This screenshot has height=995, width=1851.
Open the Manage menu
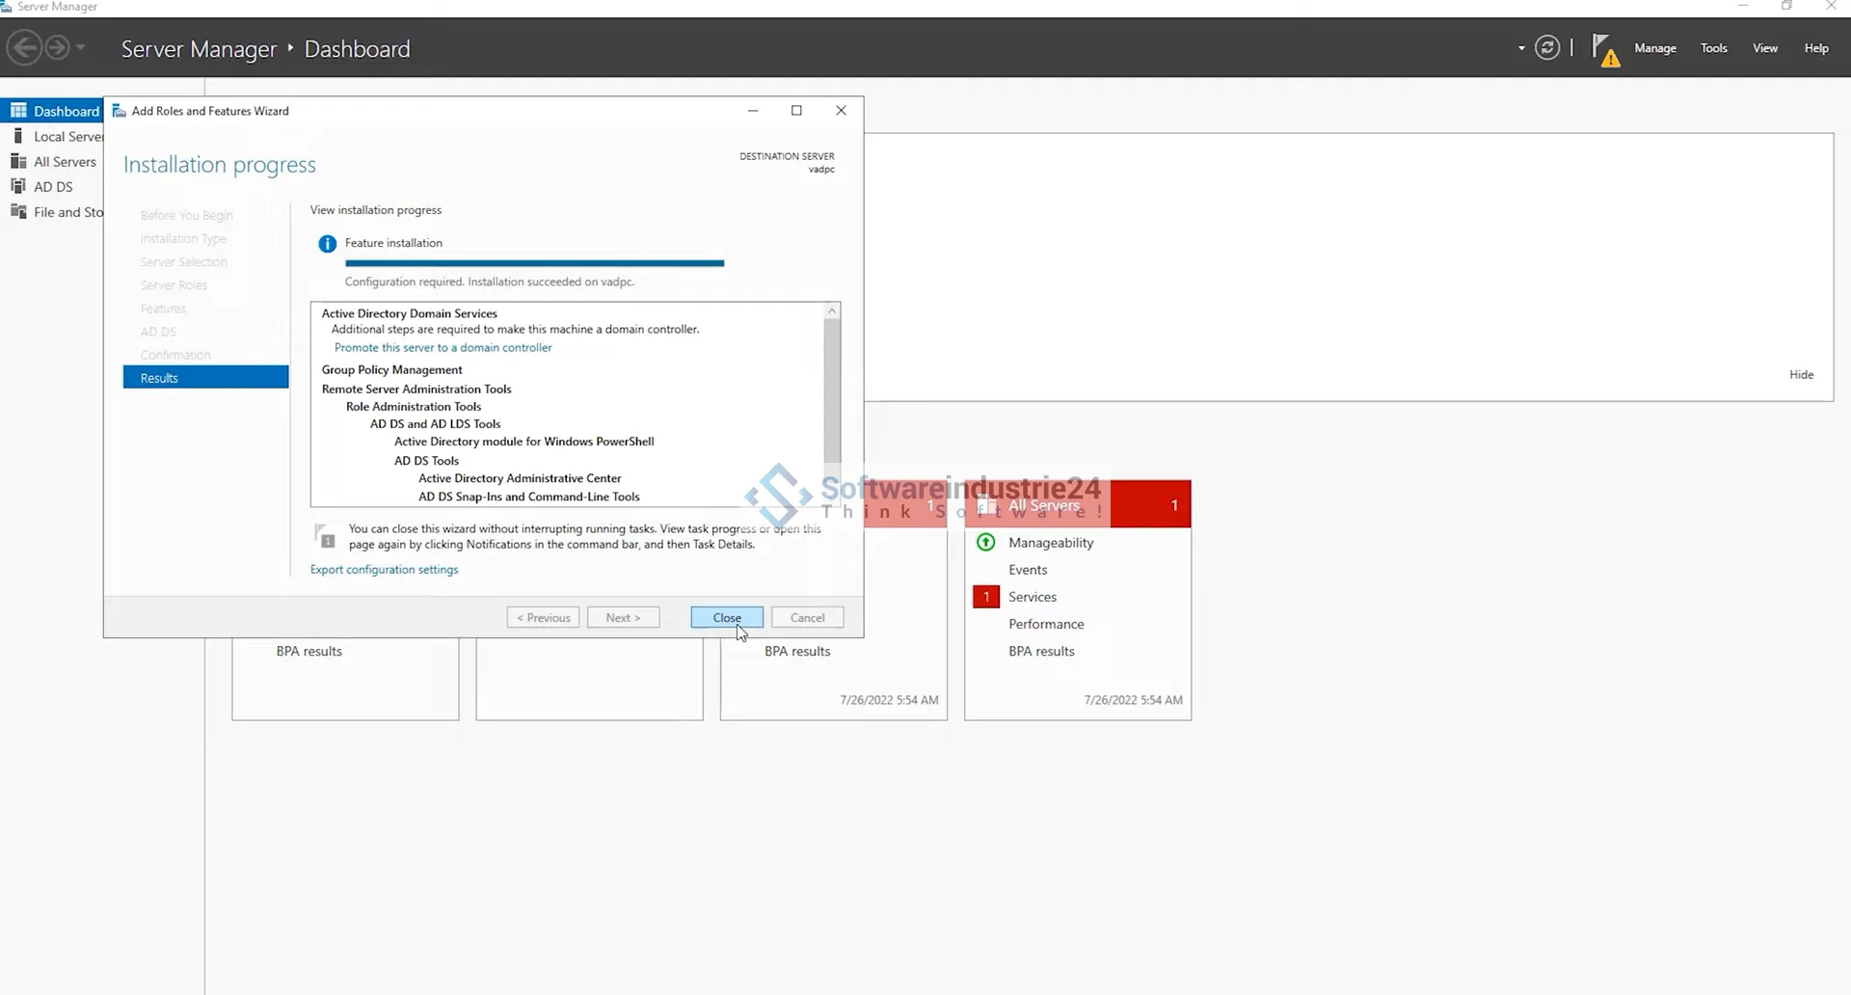click(1654, 48)
